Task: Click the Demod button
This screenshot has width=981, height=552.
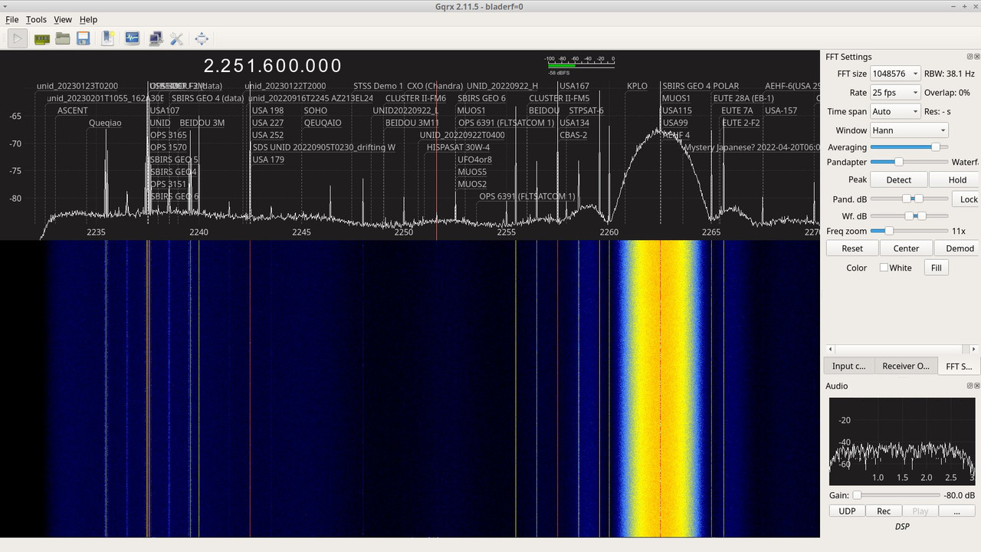Action: click(960, 248)
